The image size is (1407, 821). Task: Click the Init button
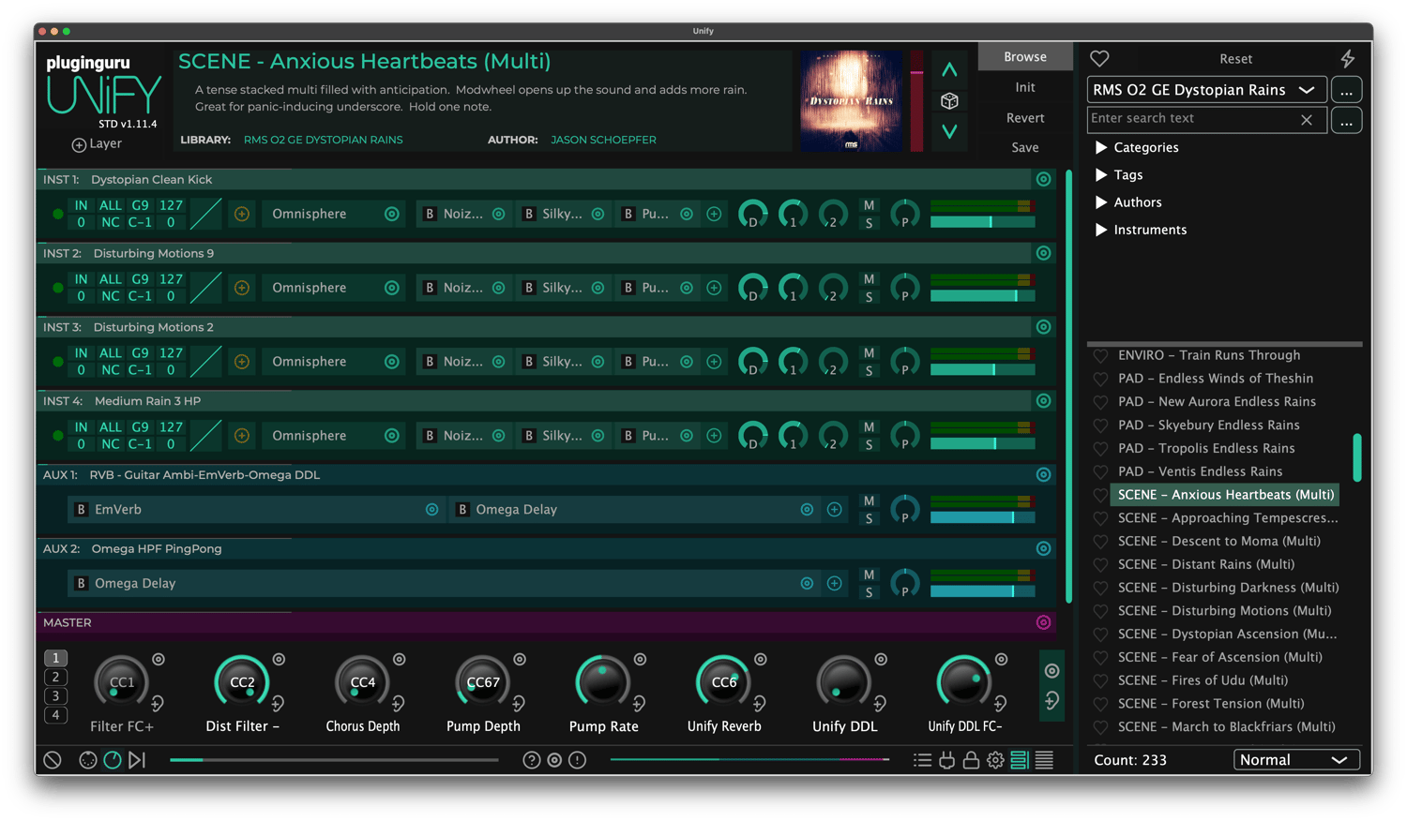click(1025, 87)
